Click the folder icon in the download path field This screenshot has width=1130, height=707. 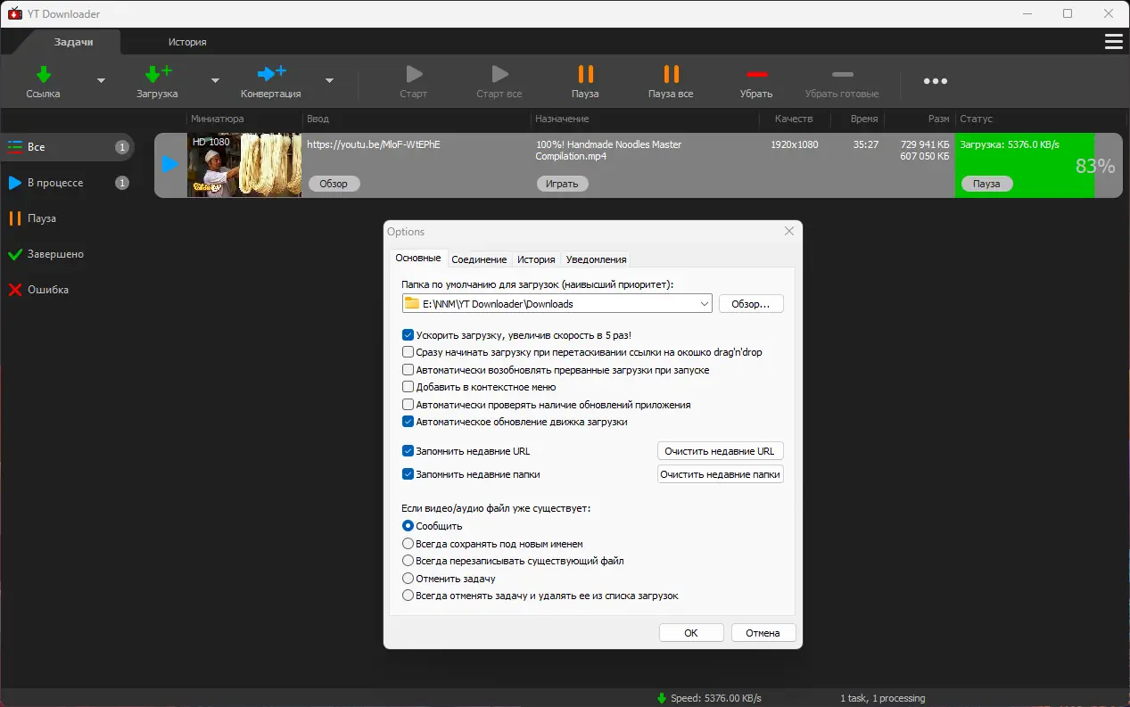coord(412,303)
